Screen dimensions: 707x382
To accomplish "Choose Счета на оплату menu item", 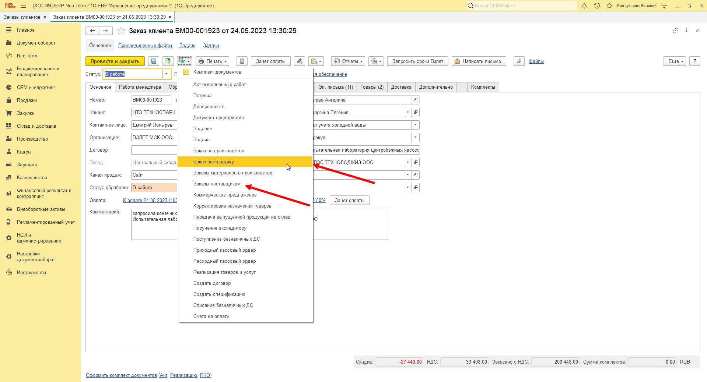I will coord(245,316).
